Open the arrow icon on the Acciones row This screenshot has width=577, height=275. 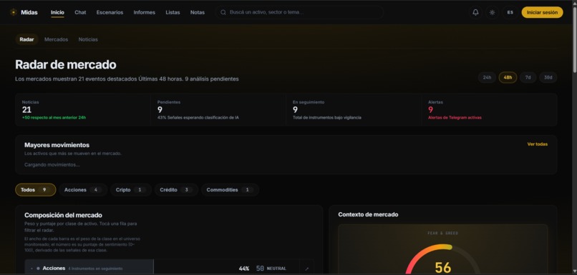point(307,269)
